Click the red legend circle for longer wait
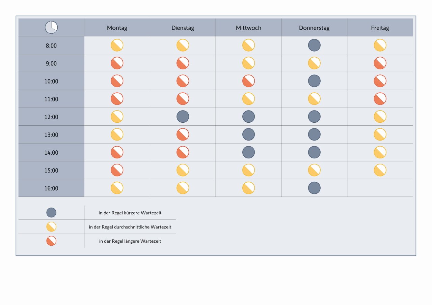 point(51,241)
